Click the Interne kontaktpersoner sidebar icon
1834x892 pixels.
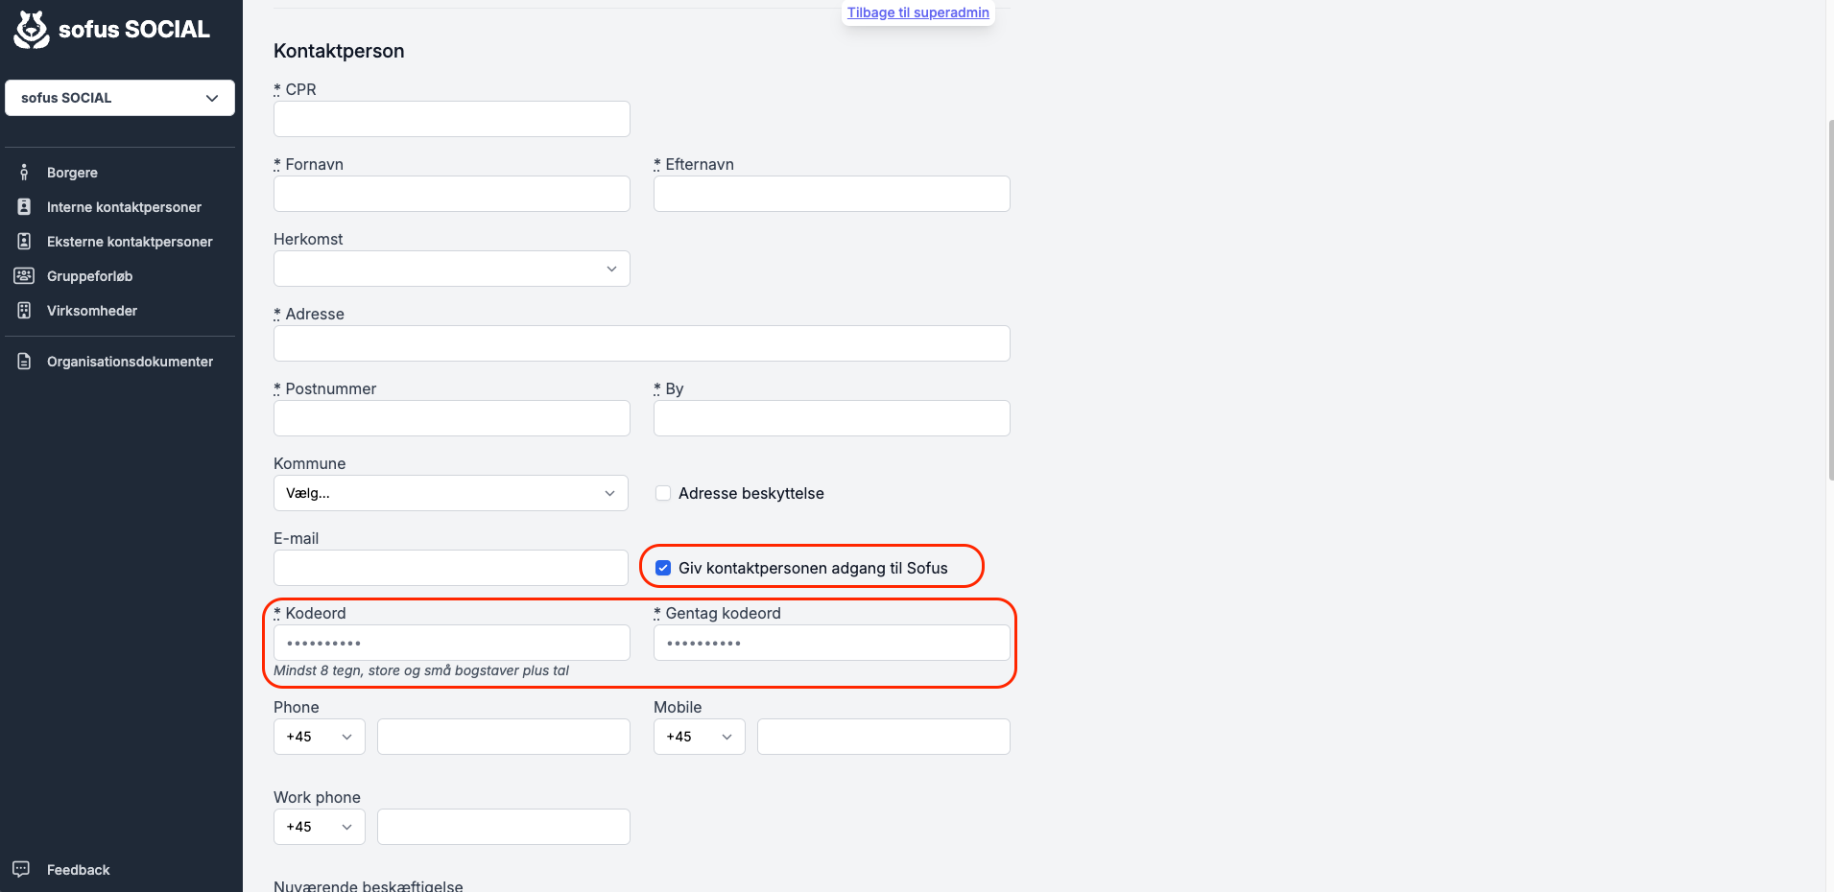tap(24, 207)
